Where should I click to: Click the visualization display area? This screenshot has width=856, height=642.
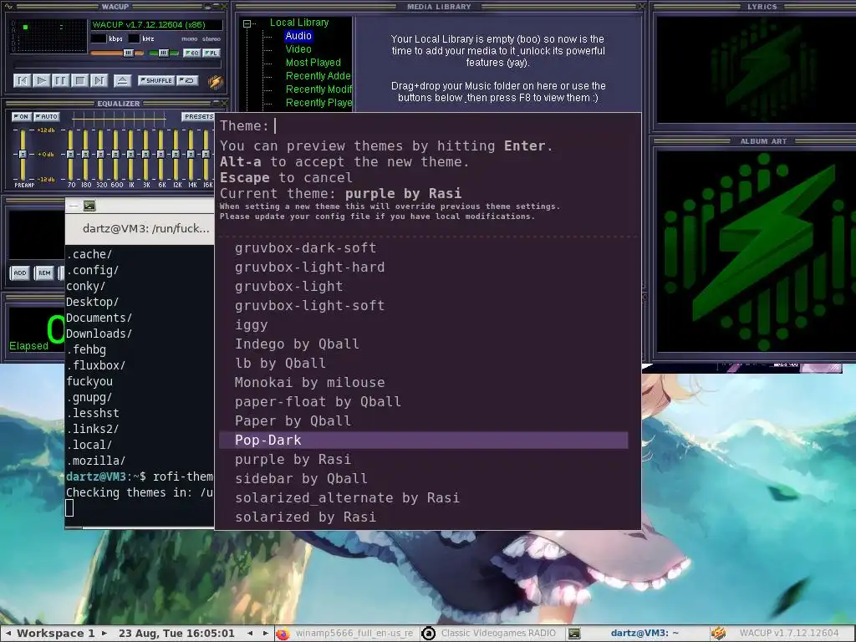pos(48,36)
